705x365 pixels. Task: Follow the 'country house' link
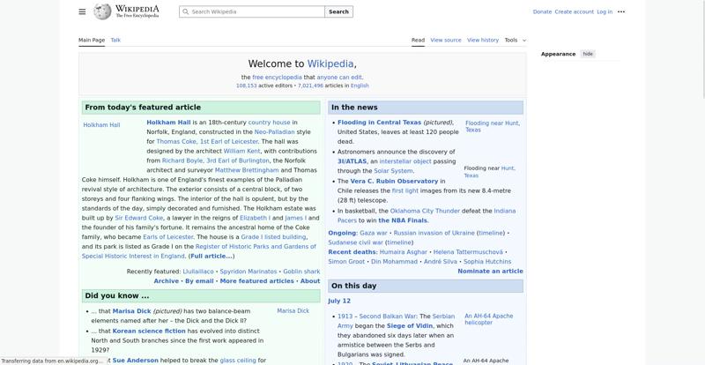(270, 123)
